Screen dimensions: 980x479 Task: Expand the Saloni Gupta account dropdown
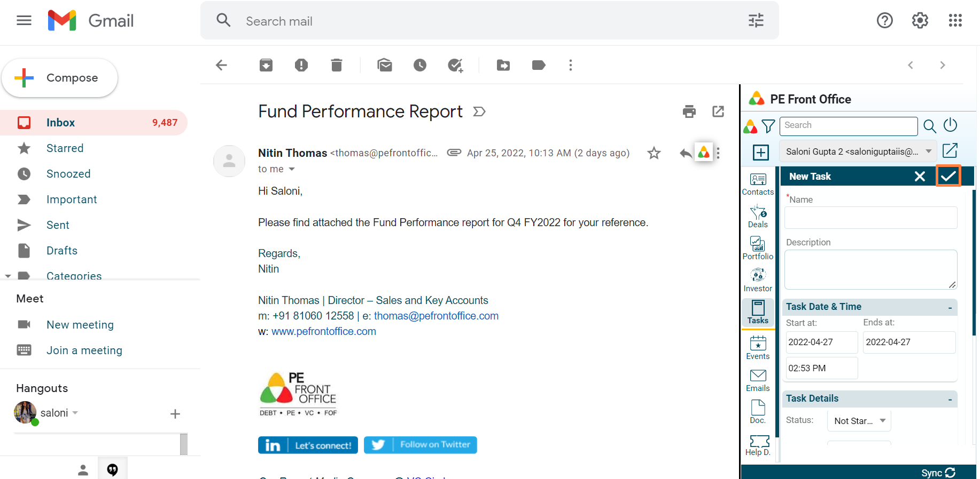click(929, 151)
